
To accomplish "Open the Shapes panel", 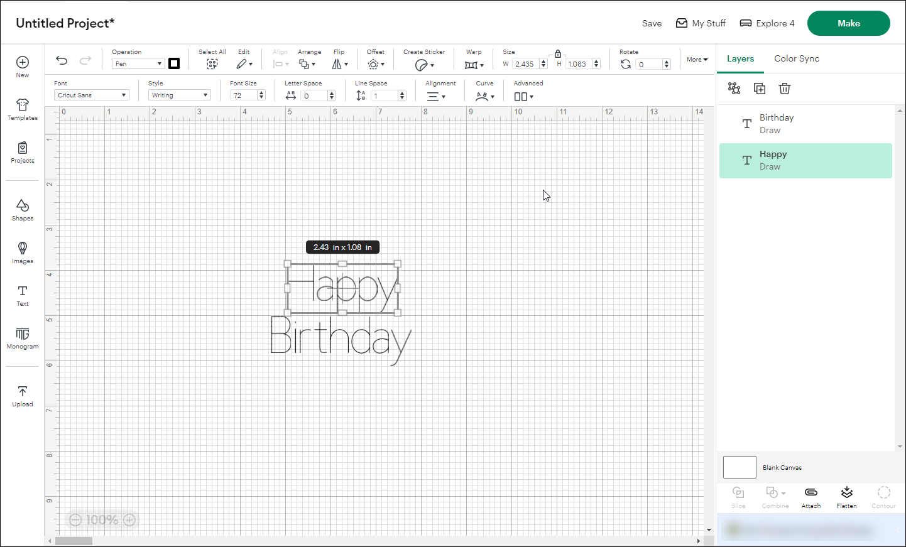I will pyautogui.click(x=22, y=209).
